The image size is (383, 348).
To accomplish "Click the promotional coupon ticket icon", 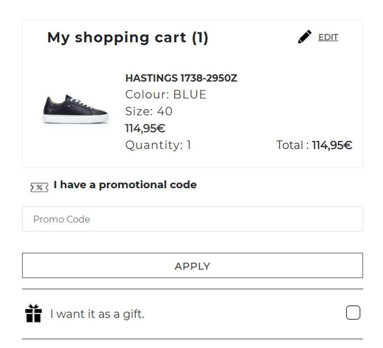I will point(39,187).
